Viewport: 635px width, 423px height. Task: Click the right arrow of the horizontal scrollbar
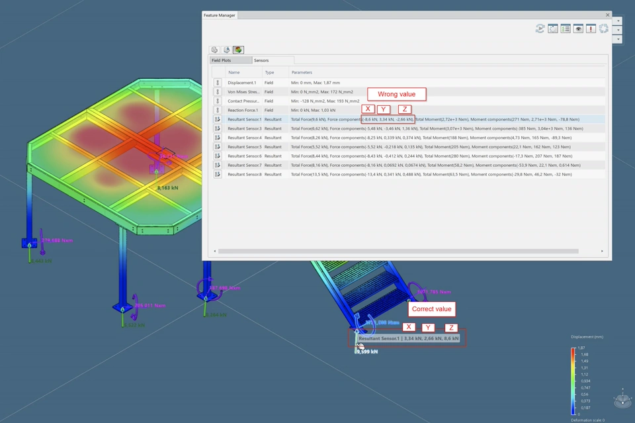click(x=602, y=251)
